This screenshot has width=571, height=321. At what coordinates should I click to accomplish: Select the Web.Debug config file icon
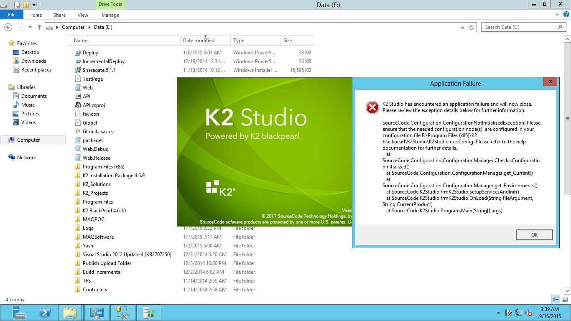pos(77,149)
